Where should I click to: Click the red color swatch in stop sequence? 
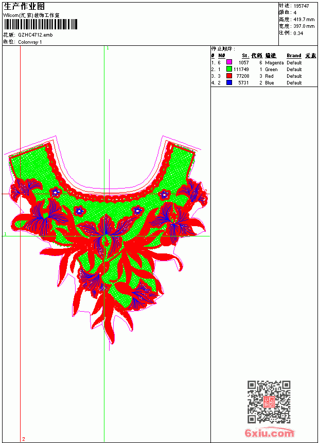229,76
